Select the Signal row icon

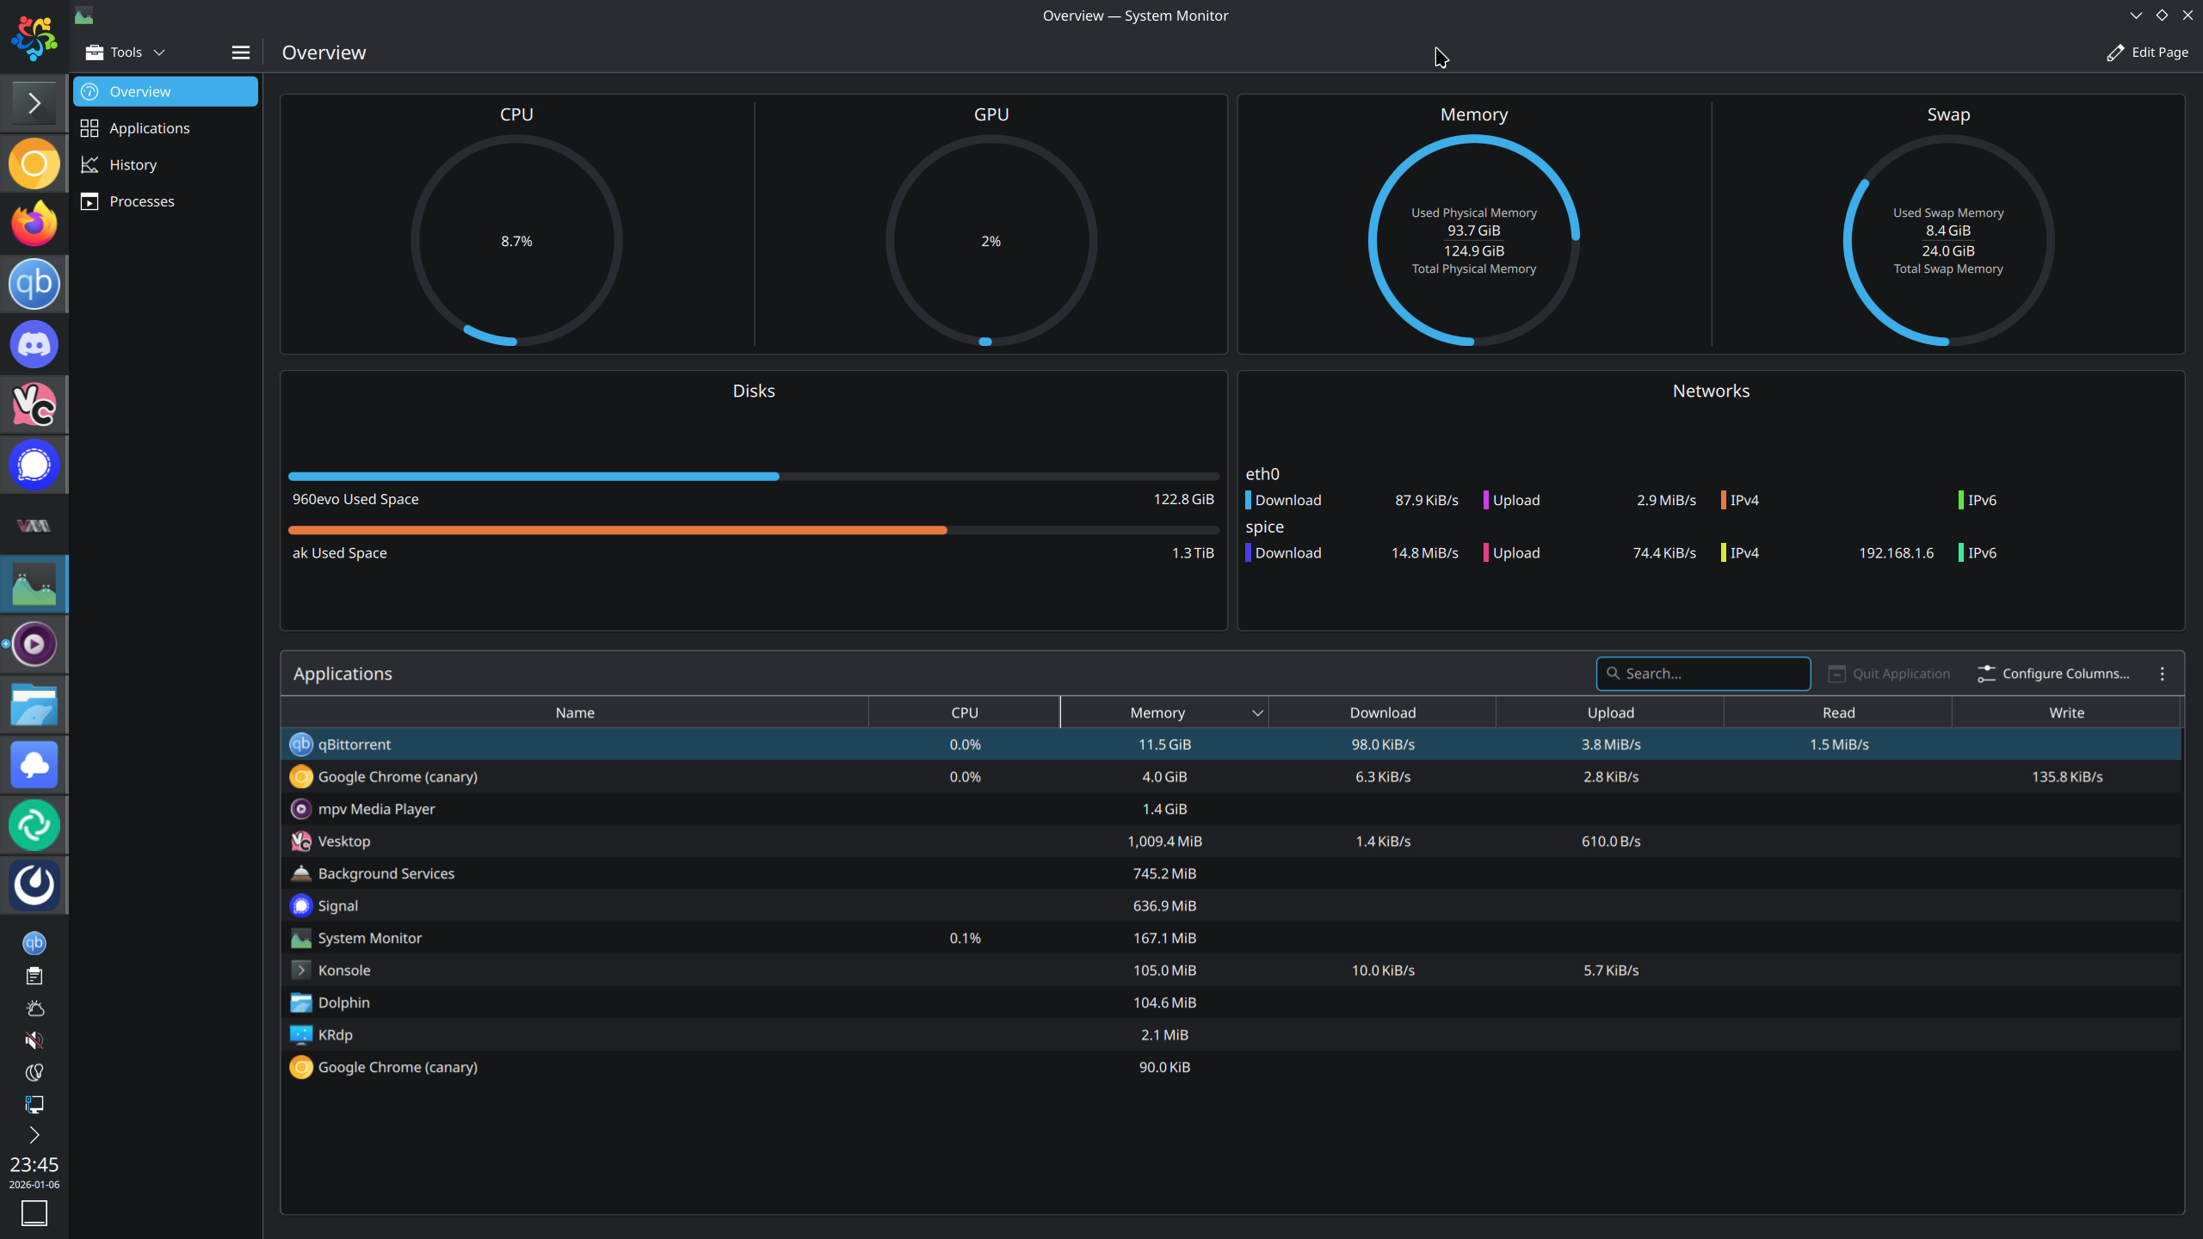[x=301, y=906]
